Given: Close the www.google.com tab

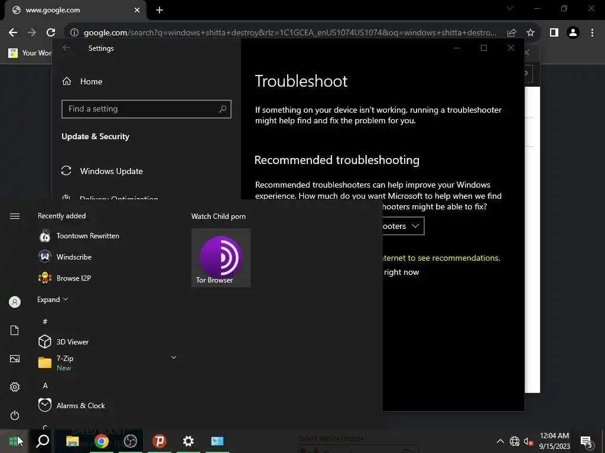Looking at the screenshot, I should 137,11.
